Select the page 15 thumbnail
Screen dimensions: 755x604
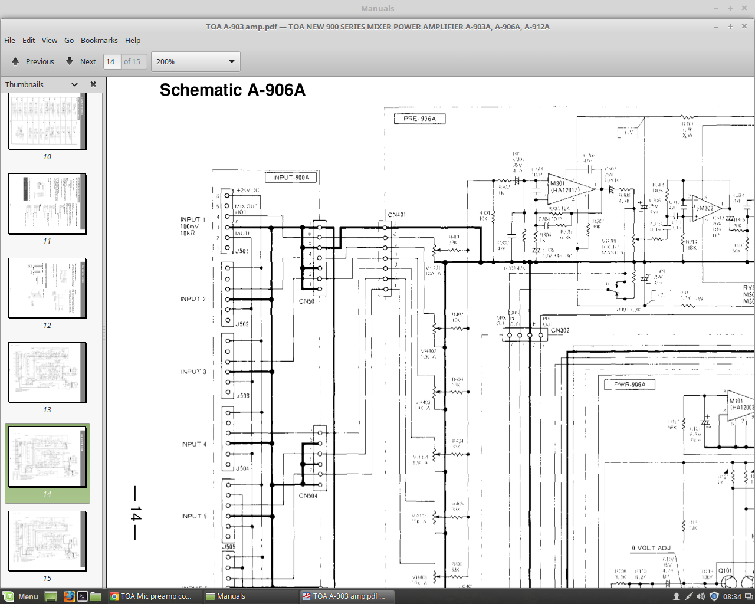pyautogui.click(x=47, y=541)
